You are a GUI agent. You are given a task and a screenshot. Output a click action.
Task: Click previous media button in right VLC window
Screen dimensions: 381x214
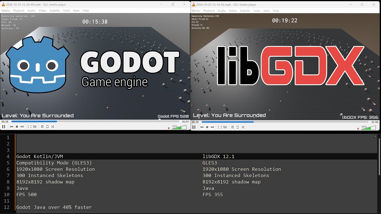pos(202,127)
